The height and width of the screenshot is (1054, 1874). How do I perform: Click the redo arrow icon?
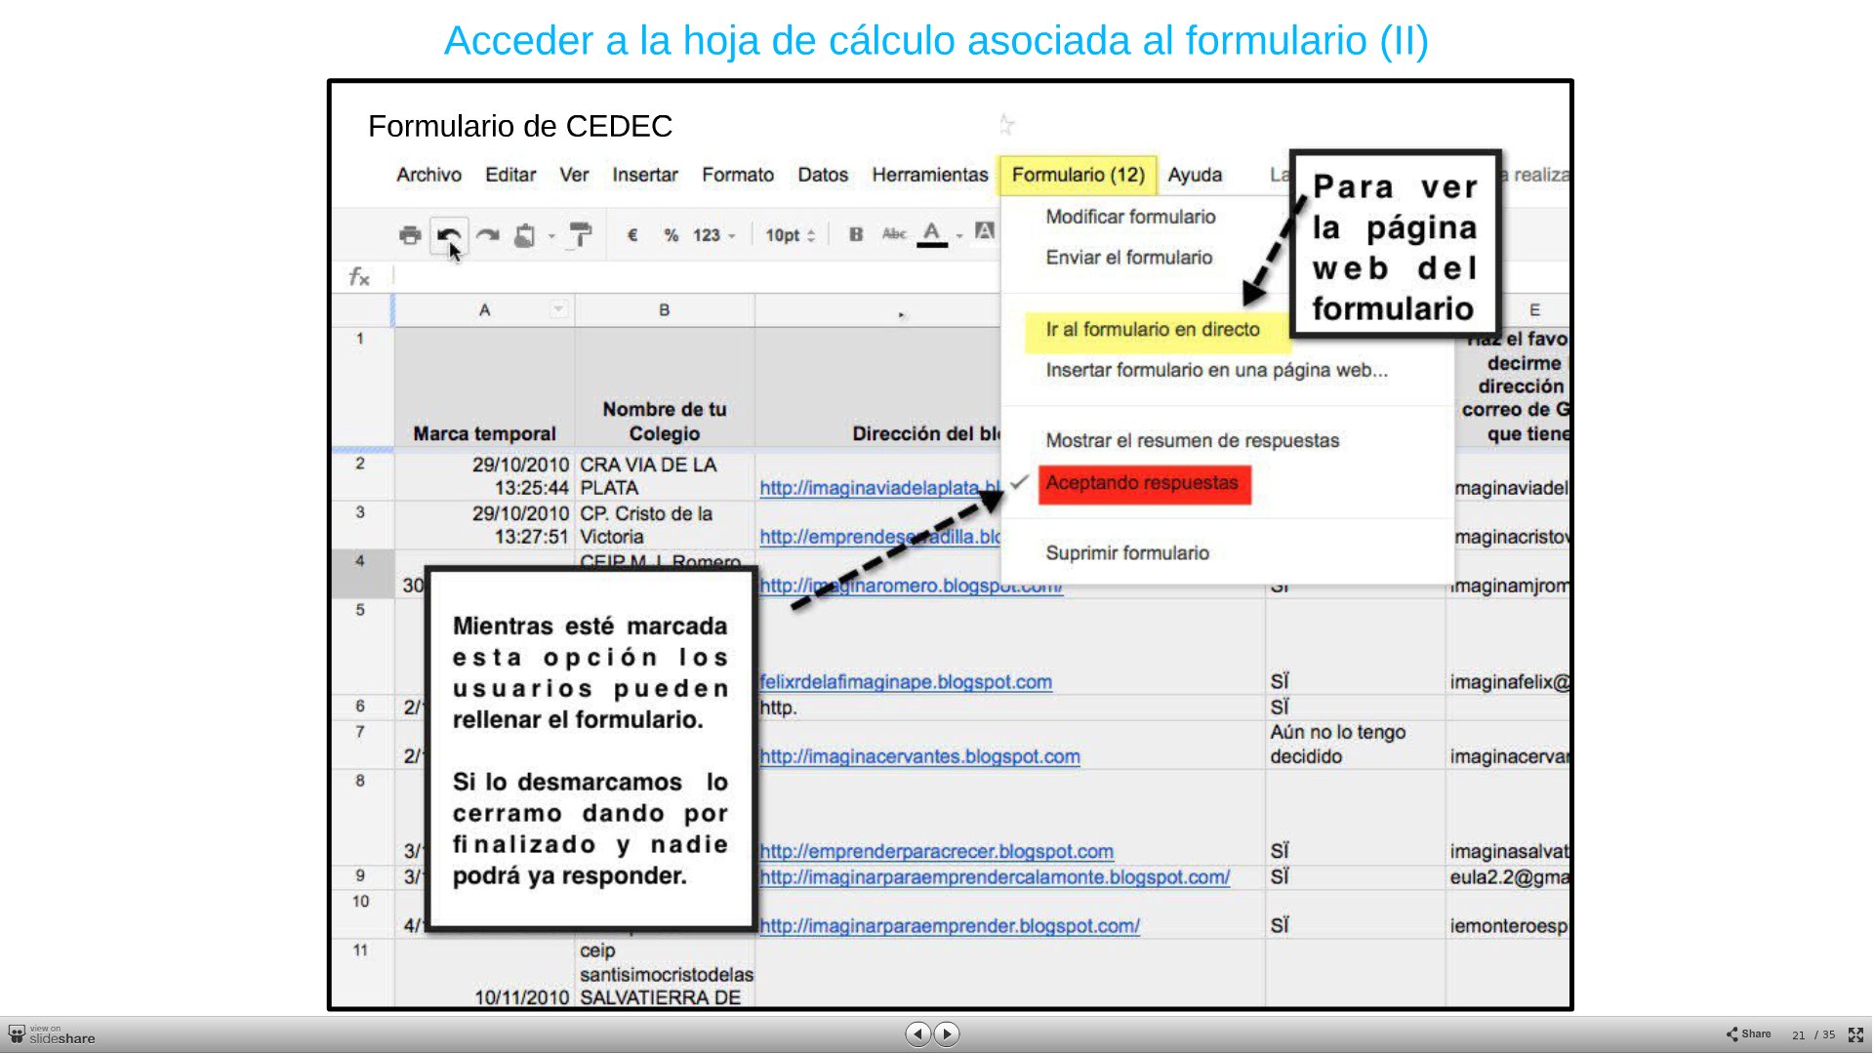coord(488,235)
